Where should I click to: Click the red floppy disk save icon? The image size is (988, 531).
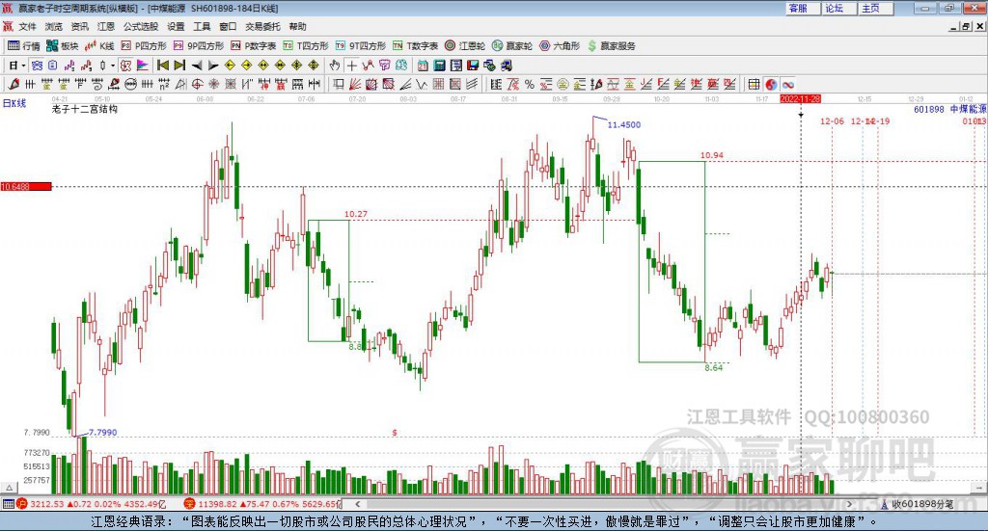[x=473, y=66]
